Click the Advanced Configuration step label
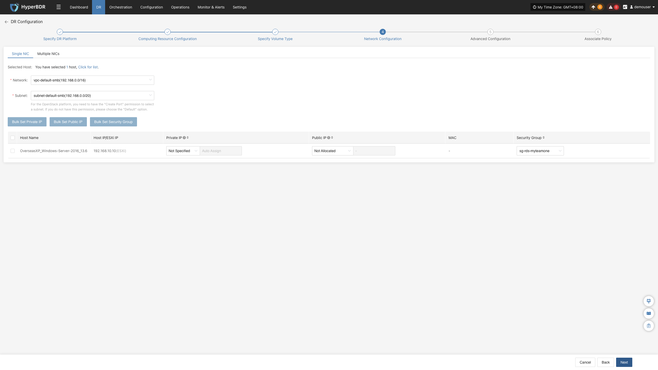Image resolution: width=658 pixels, height=370 pixels. point(490,39)
